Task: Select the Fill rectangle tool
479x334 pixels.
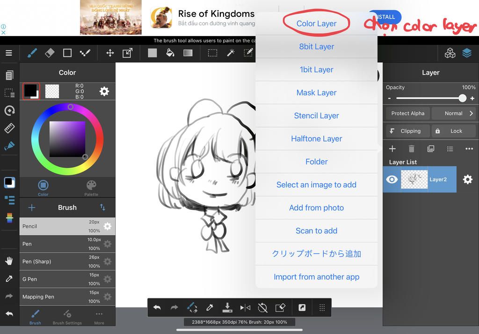Action: pyautogui.click(x=152, y=53)
